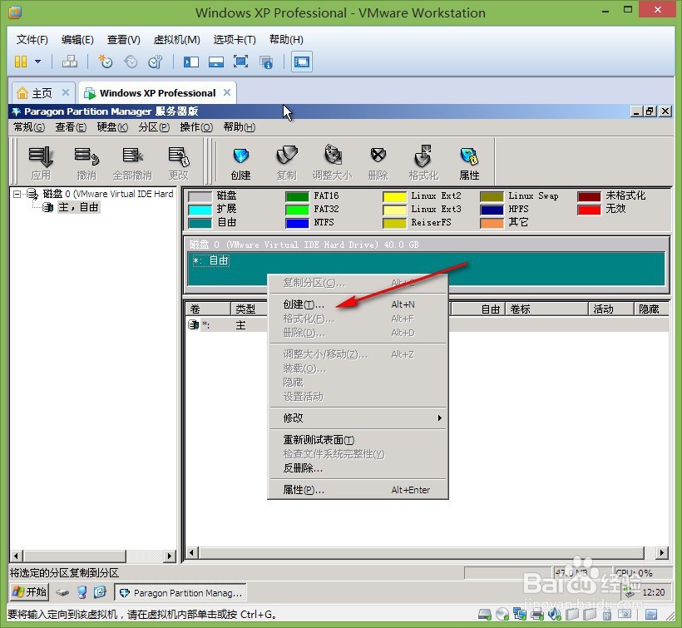Toggle the VMware library sidebar view icon

(x=191, y=62)
